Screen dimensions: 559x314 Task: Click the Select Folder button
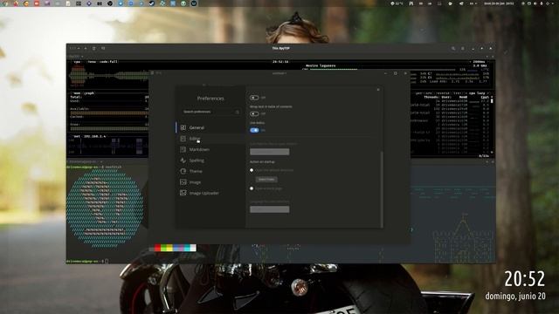tap(266, 180)
